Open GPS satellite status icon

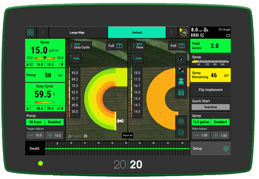pyautogui.click(x=206, y=30)
